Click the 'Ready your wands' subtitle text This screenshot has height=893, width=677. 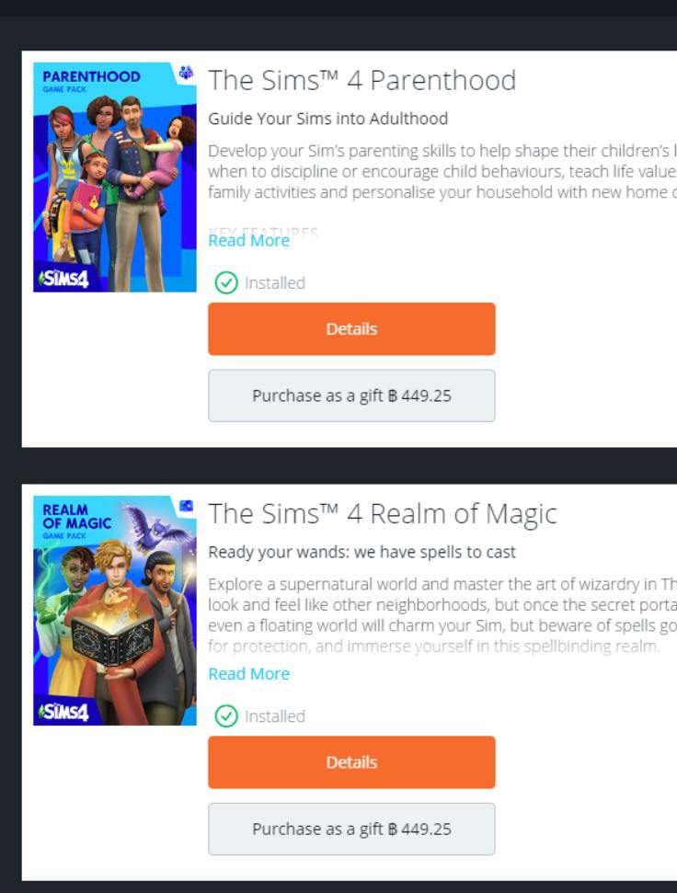[362, 553]
